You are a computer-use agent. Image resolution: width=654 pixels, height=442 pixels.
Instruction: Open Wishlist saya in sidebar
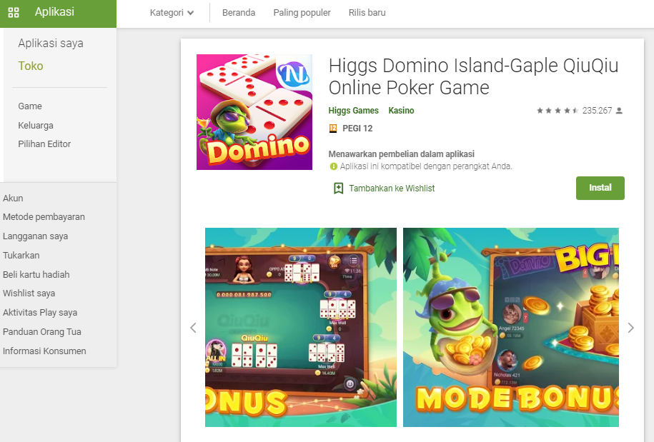(29, 293)
